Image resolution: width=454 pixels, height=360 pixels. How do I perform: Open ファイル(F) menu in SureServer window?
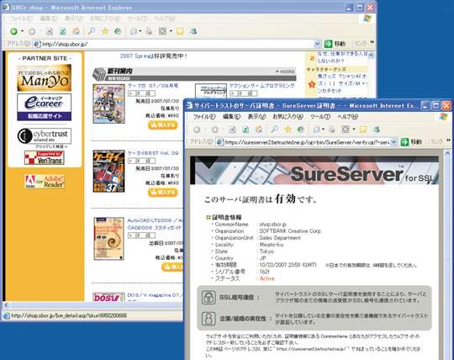[204, 117]
